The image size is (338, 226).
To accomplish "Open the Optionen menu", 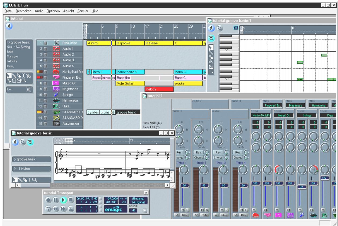I will click(x=53, y=11).
